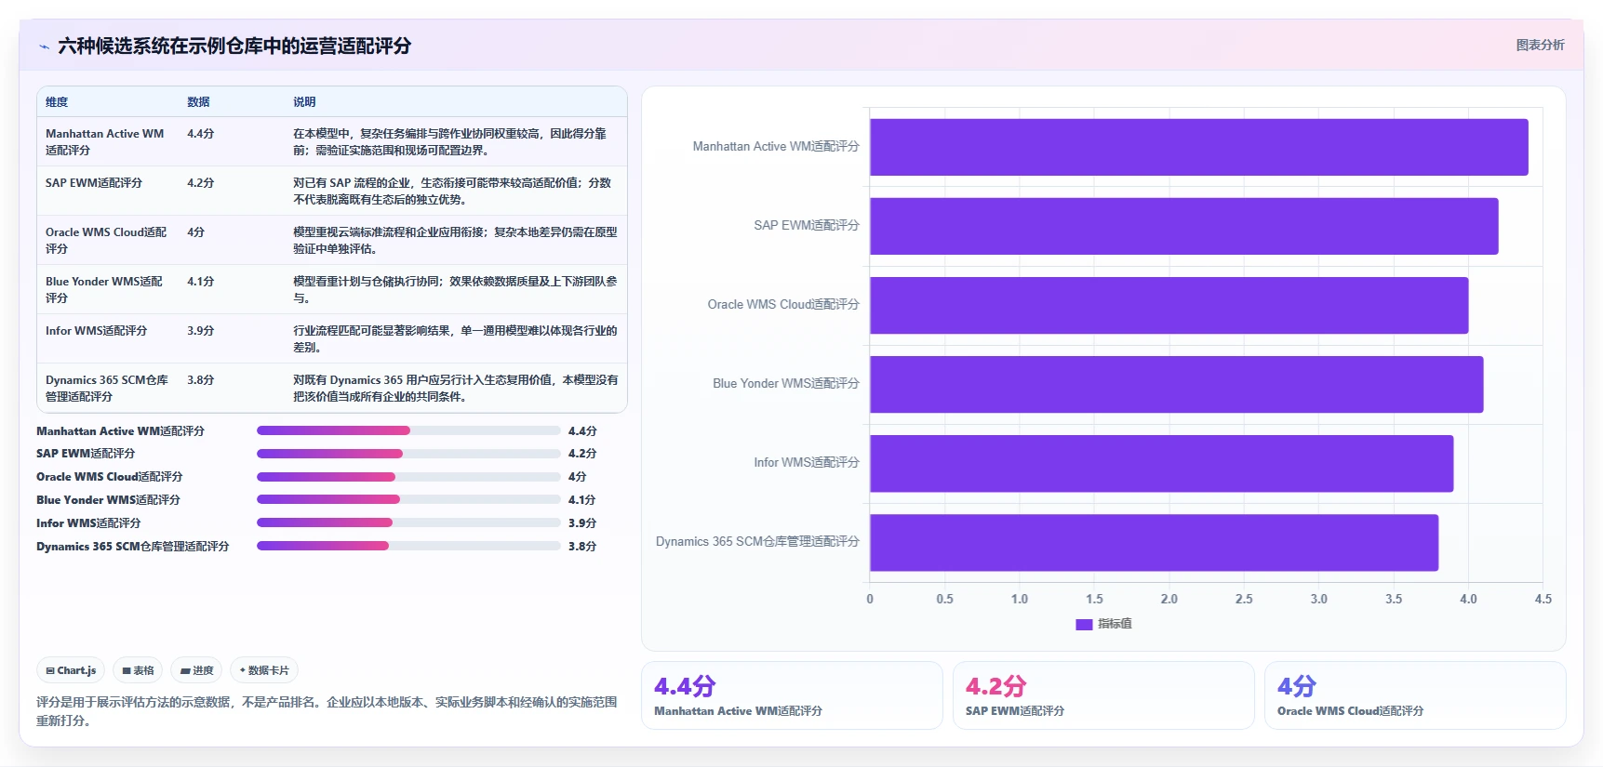1603x767 pixels.
Task: Click the 数据卡片 chip
Action: pyautogui.click(x=264, y=670)
